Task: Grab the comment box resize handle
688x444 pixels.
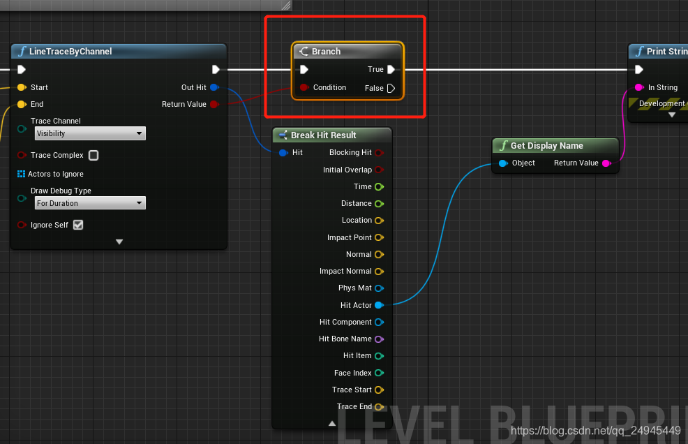Action: [x=286, y=6]
